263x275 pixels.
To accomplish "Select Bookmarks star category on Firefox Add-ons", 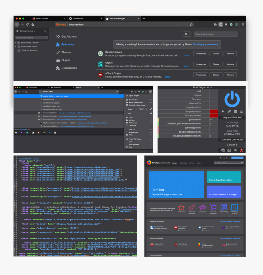I will [181, 207].
